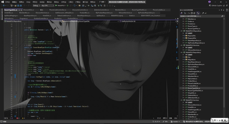Collapse the WebAPIUI.Services project node
Screen dimensions: 229x124
coord(181,100)
